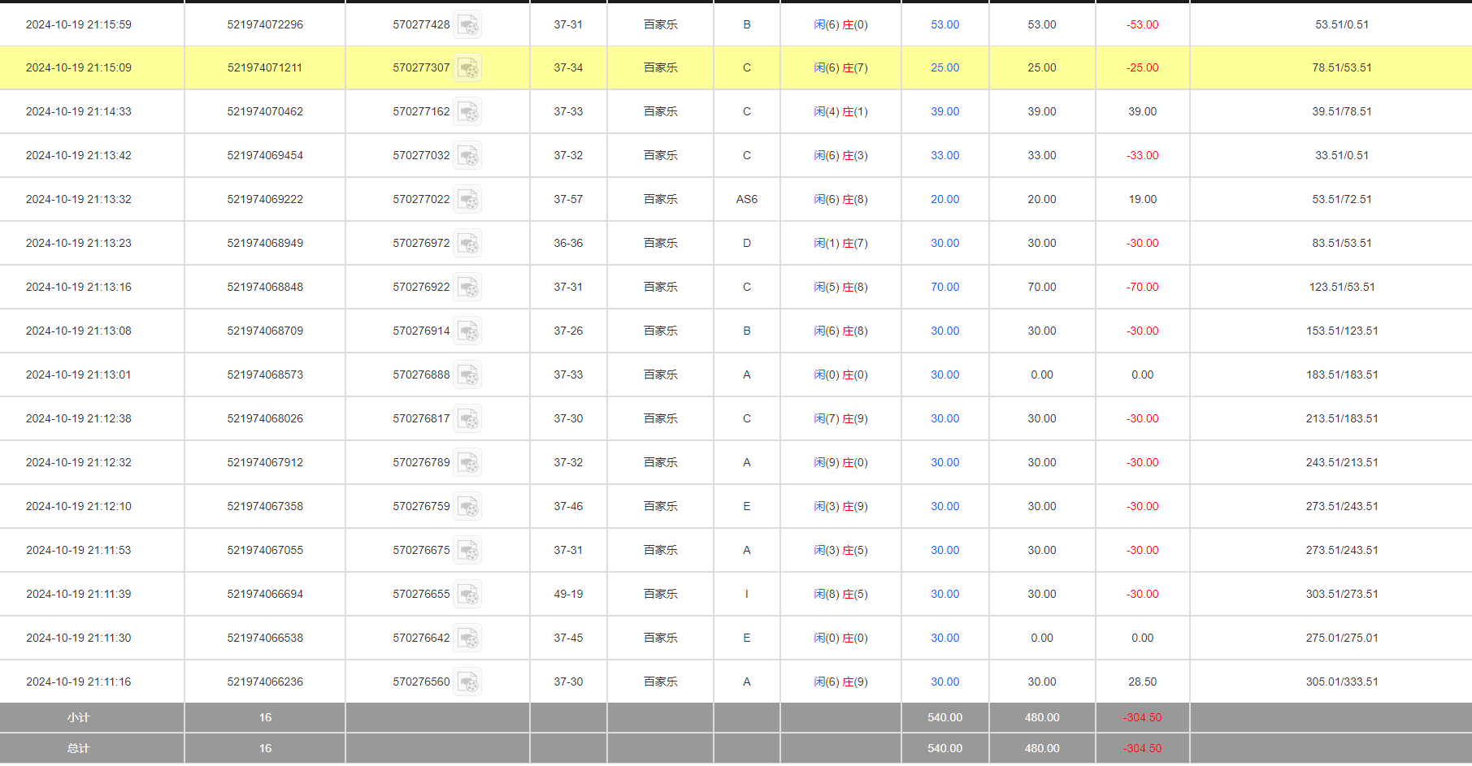Open the blue 39.00 bet amount link
This screenshot has width=1472, height=766.
click(944, 111)
